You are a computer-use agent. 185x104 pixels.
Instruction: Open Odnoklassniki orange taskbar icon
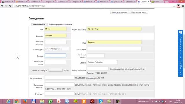pos(84,101)
